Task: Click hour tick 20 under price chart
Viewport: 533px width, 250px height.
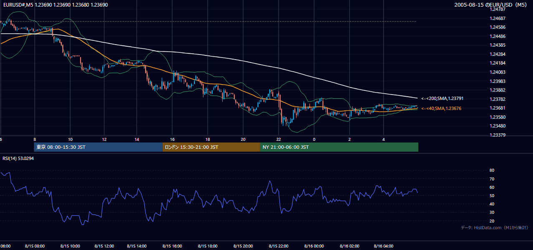Action: click(243, 140)
